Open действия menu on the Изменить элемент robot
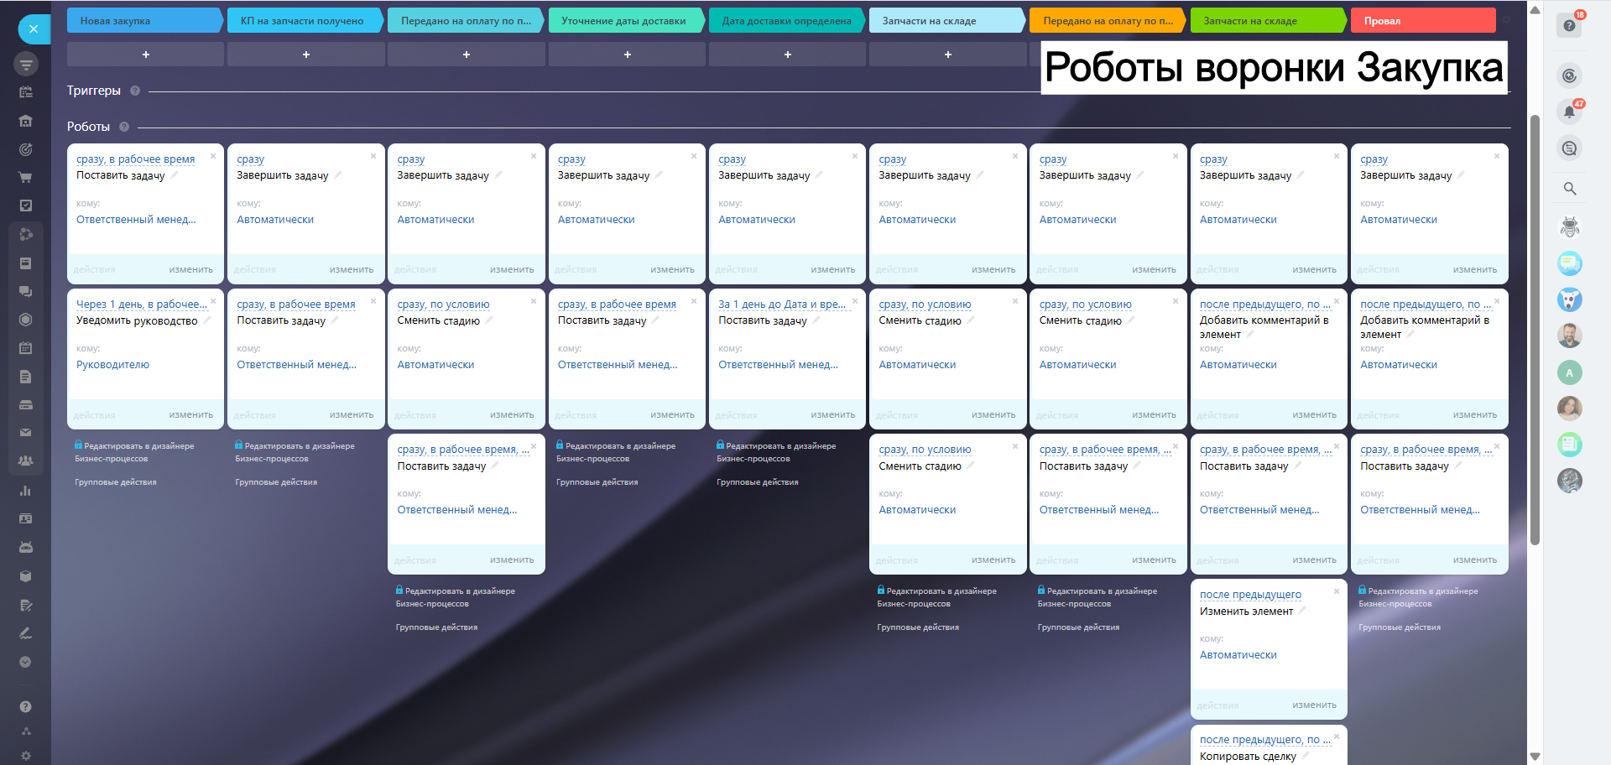 pyautogui.click(x=1217, y=705)
